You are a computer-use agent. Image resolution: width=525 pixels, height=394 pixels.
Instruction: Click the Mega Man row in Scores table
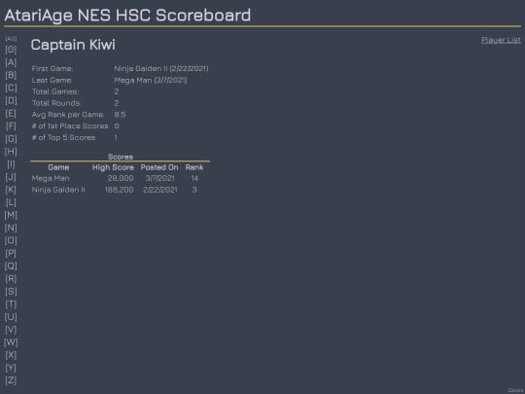click(121, 178)
